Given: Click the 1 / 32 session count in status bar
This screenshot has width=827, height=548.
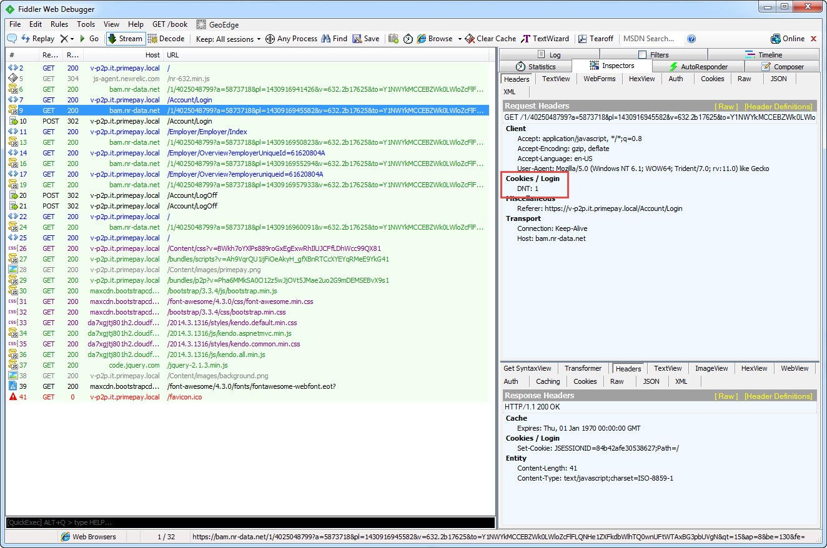Looking at the screenshot, I should click(166, 537).
